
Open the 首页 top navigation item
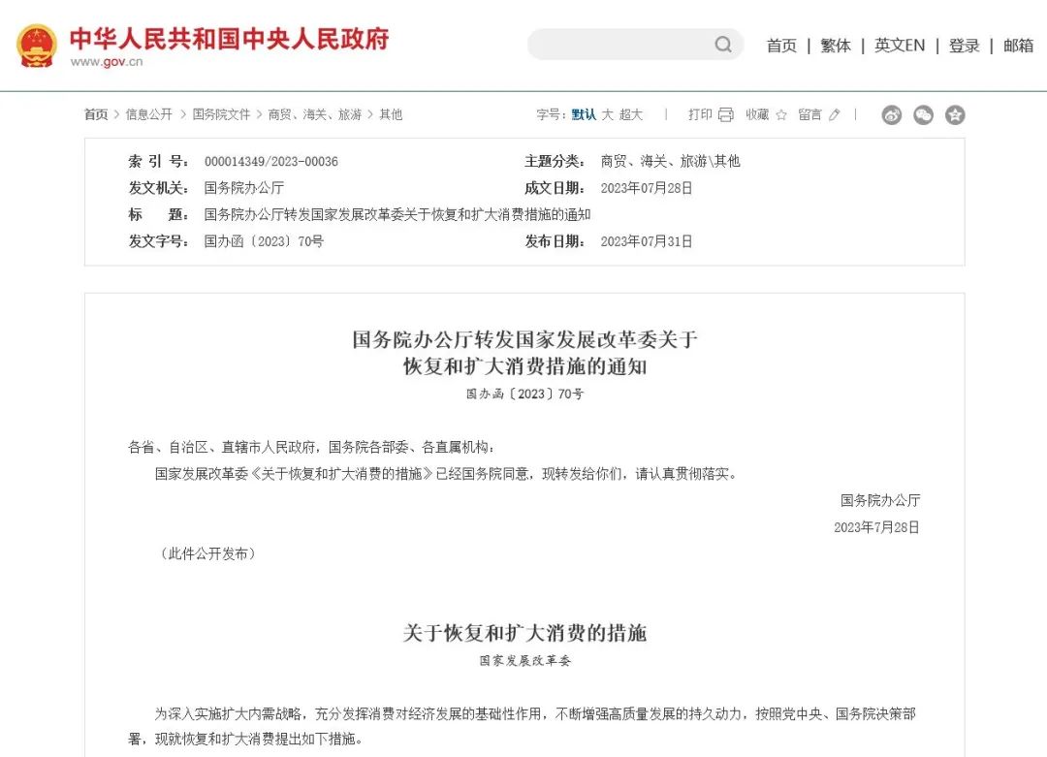tap(781, 46)
